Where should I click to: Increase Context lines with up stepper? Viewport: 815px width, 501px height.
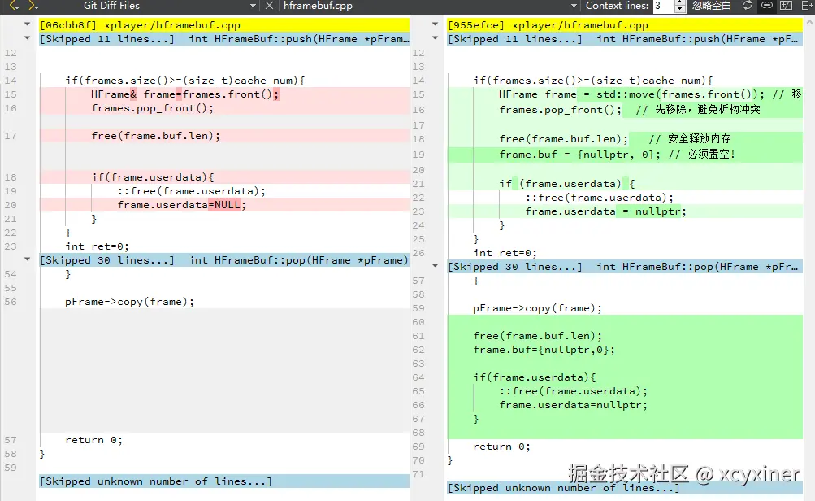click(x=680, y=3)
